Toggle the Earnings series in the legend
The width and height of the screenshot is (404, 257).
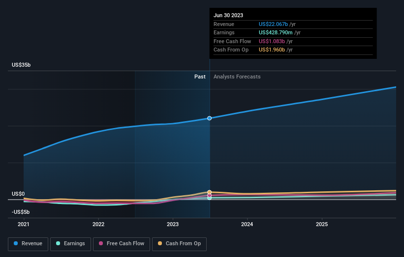(x=70, y=244)
